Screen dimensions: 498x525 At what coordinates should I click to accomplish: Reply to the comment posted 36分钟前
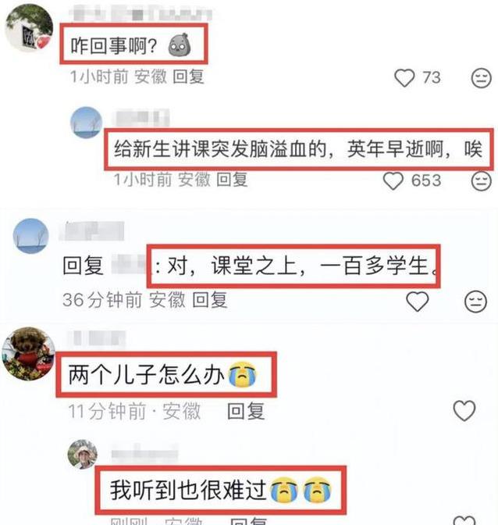point(210,300)
